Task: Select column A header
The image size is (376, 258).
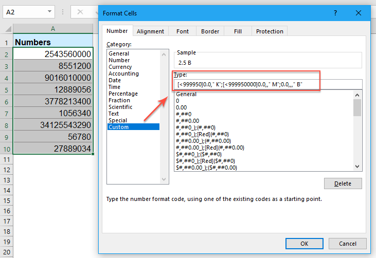Action: click(x=53, y=29)
